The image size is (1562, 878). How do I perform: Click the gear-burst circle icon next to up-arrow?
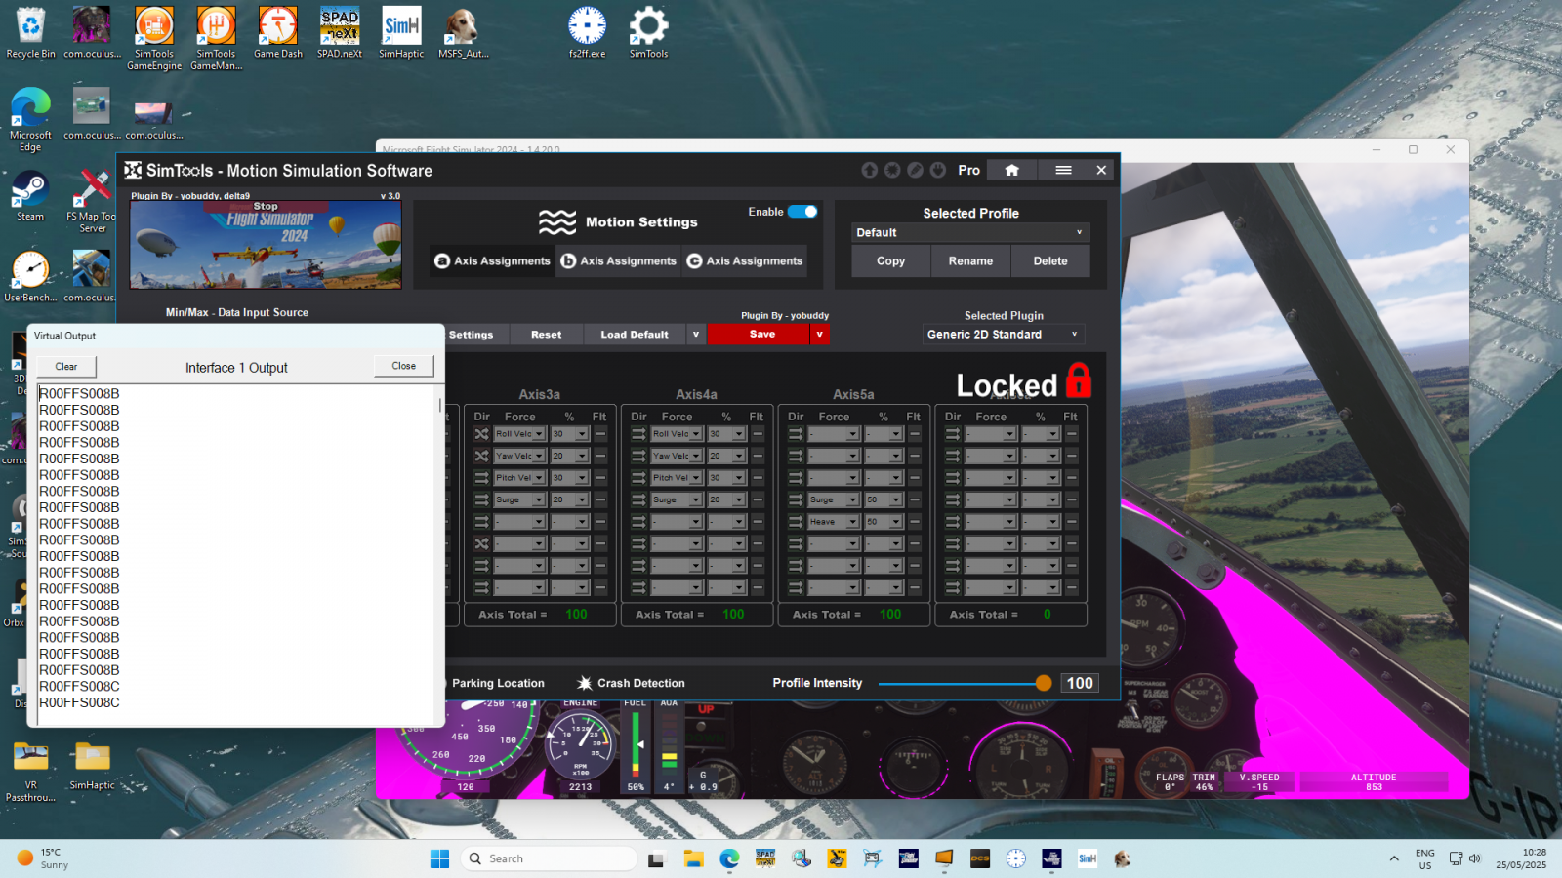point(891,170)
